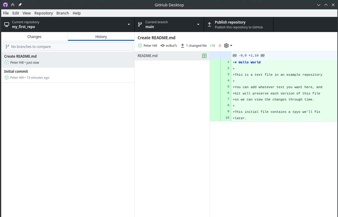Click the commit node icon beside ecfba7c
Image resolution: width=338 pixels, height=217 pixels.
pos(163,46)
